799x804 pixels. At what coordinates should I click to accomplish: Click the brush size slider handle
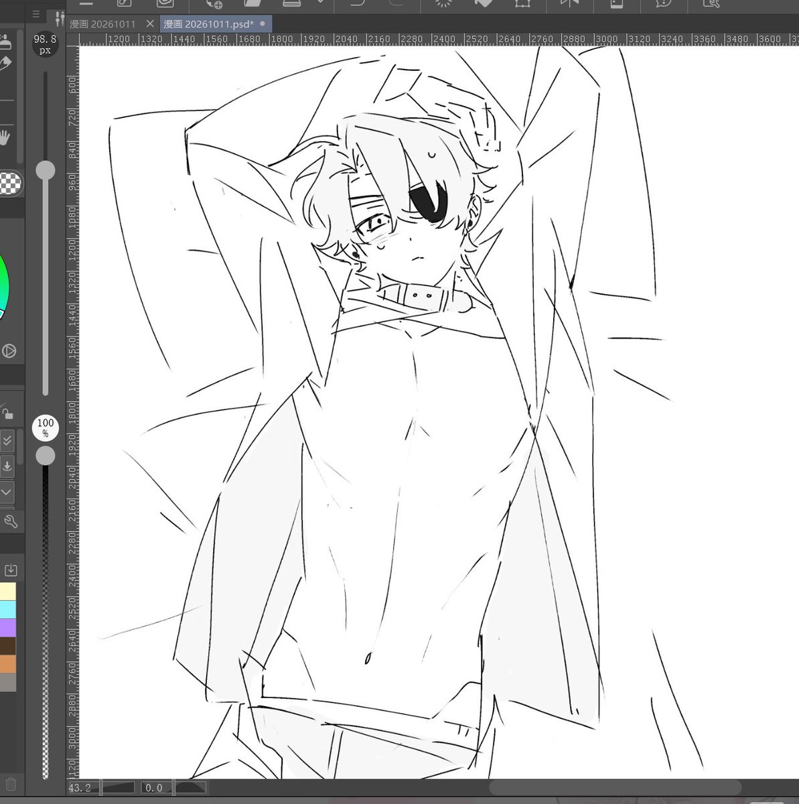tap(46, 170)
